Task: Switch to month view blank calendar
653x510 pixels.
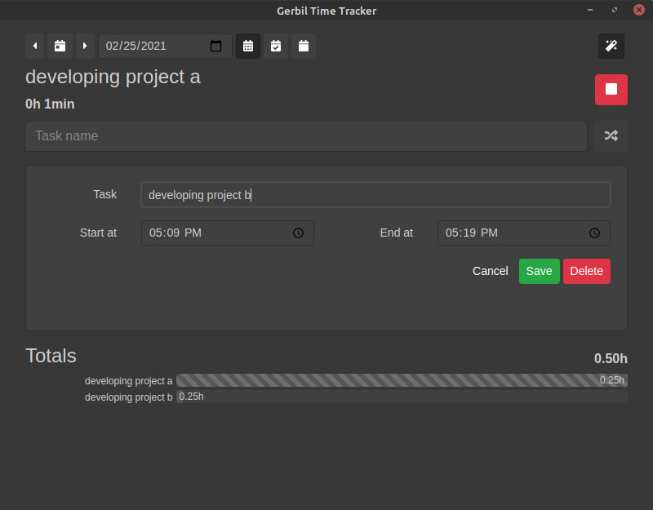Action: pyautogui.click(x=304, y=46)
